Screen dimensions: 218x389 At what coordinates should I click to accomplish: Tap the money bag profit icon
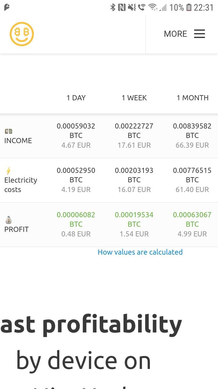(8, 220)
